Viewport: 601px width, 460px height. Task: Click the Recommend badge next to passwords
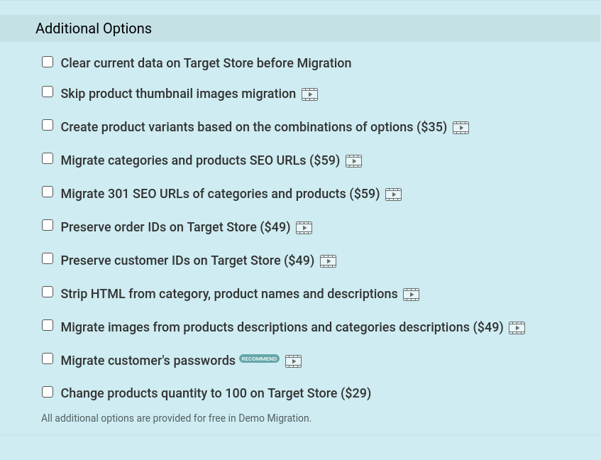tap(260, 358)
